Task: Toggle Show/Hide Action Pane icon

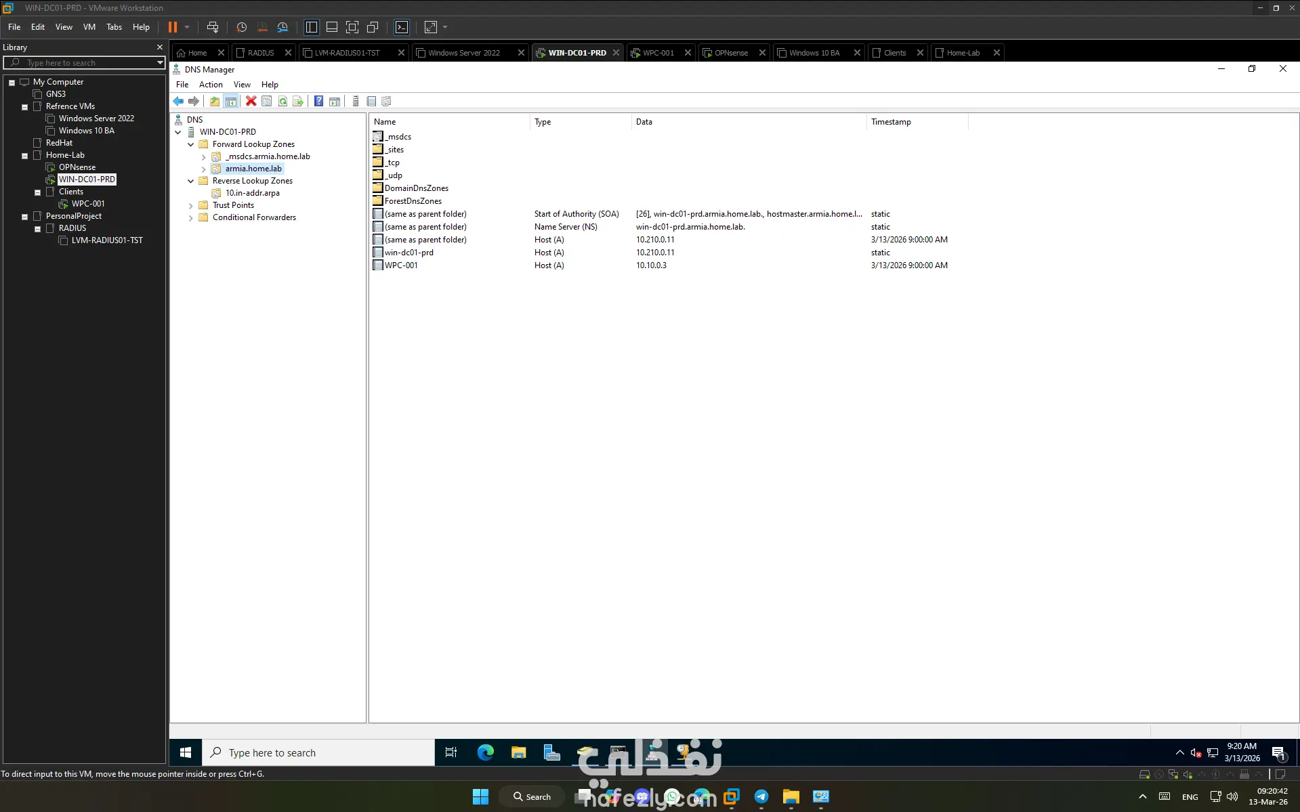Action: click(x=335, y=101)
